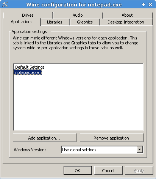Select Default Settings in the application list

[x=30, y=67]
